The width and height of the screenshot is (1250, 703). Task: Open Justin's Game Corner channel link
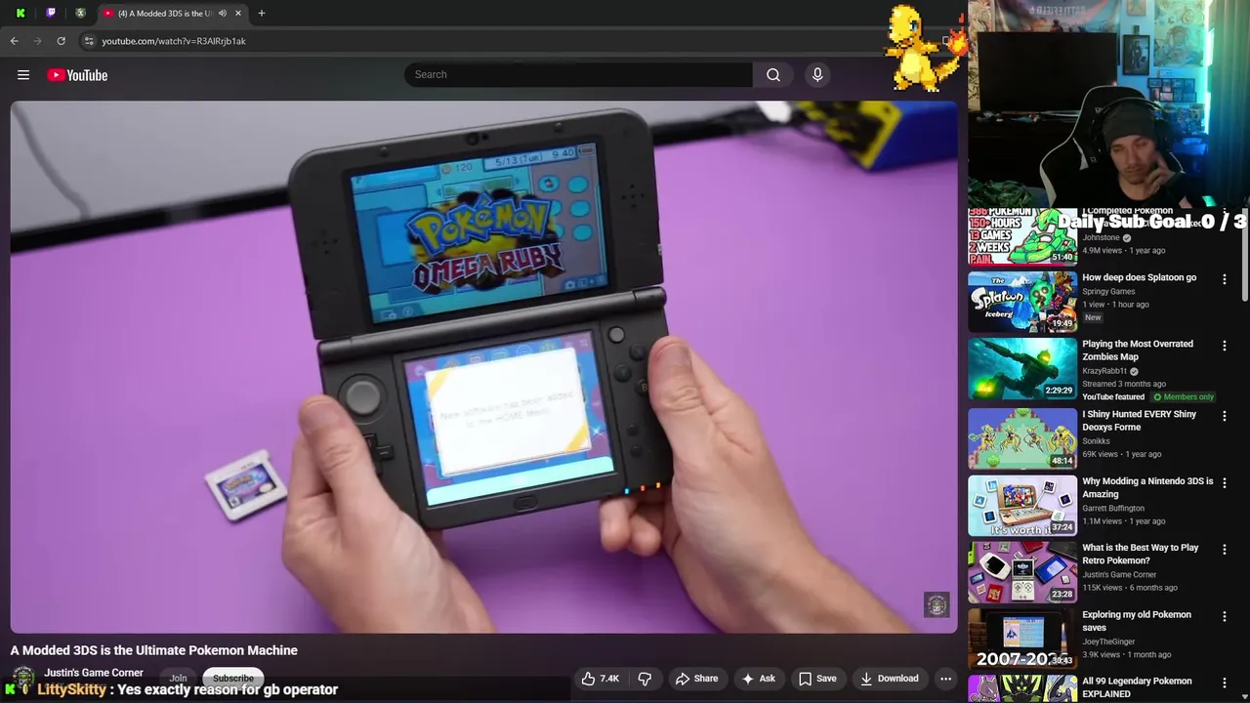click(x=94, y=673)
